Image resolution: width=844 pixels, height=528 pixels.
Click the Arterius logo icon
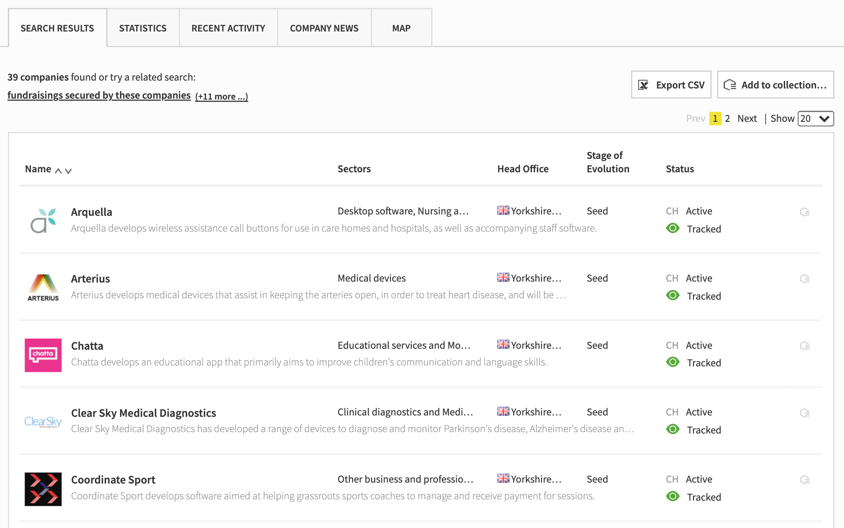click(43, 288)
